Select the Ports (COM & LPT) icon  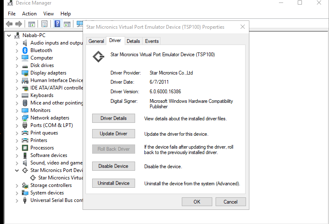tap(25, 125)
